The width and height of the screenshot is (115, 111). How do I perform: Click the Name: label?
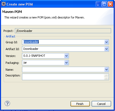coord(9,70)
